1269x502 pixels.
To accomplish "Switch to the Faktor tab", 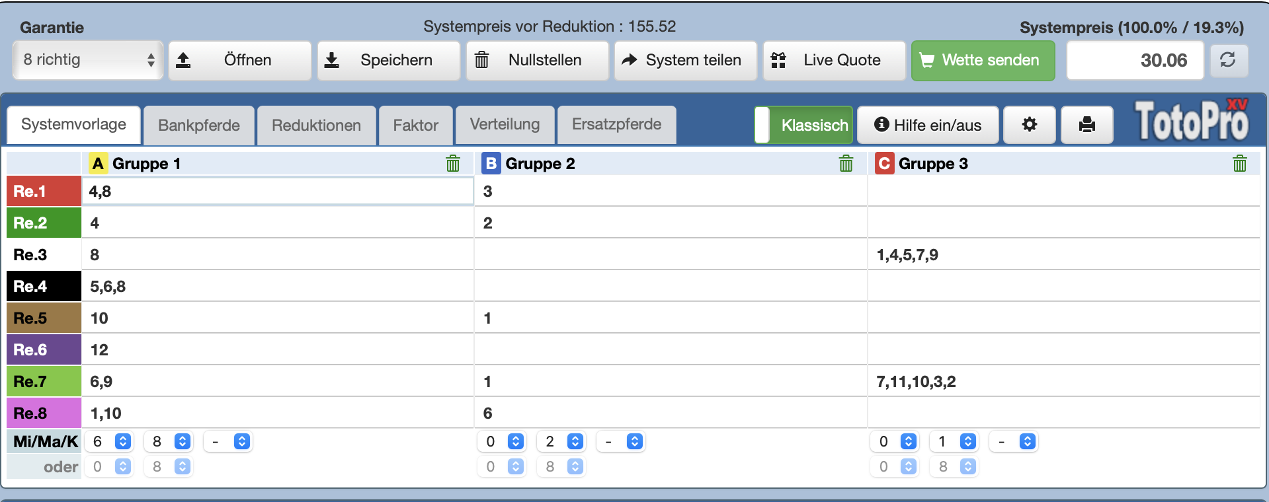I will pyautogui.click(x=416, y=126).
